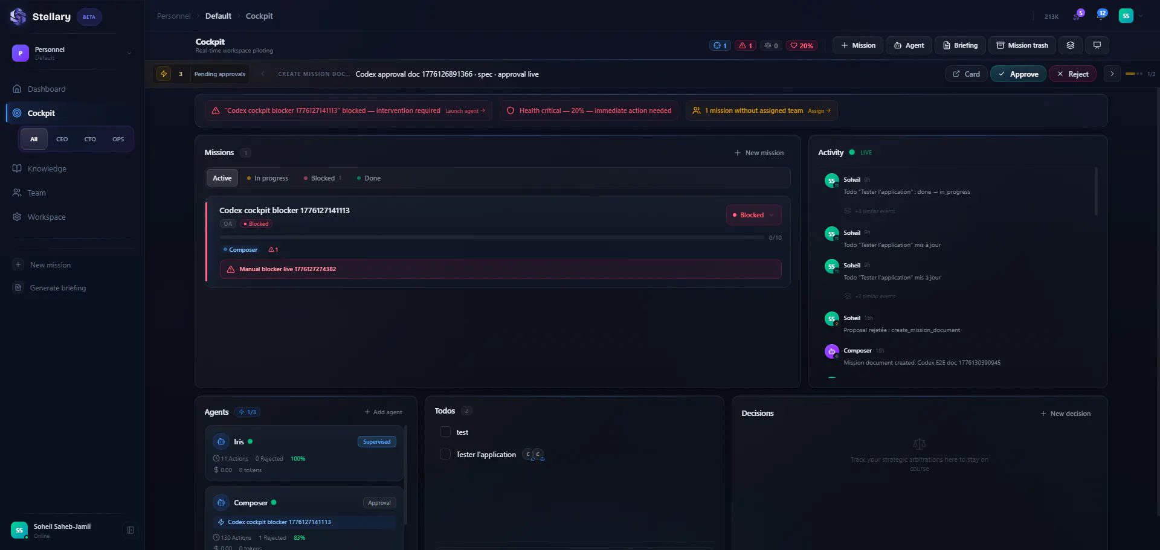Click New decision in Decisions panel

point(1066,414)
